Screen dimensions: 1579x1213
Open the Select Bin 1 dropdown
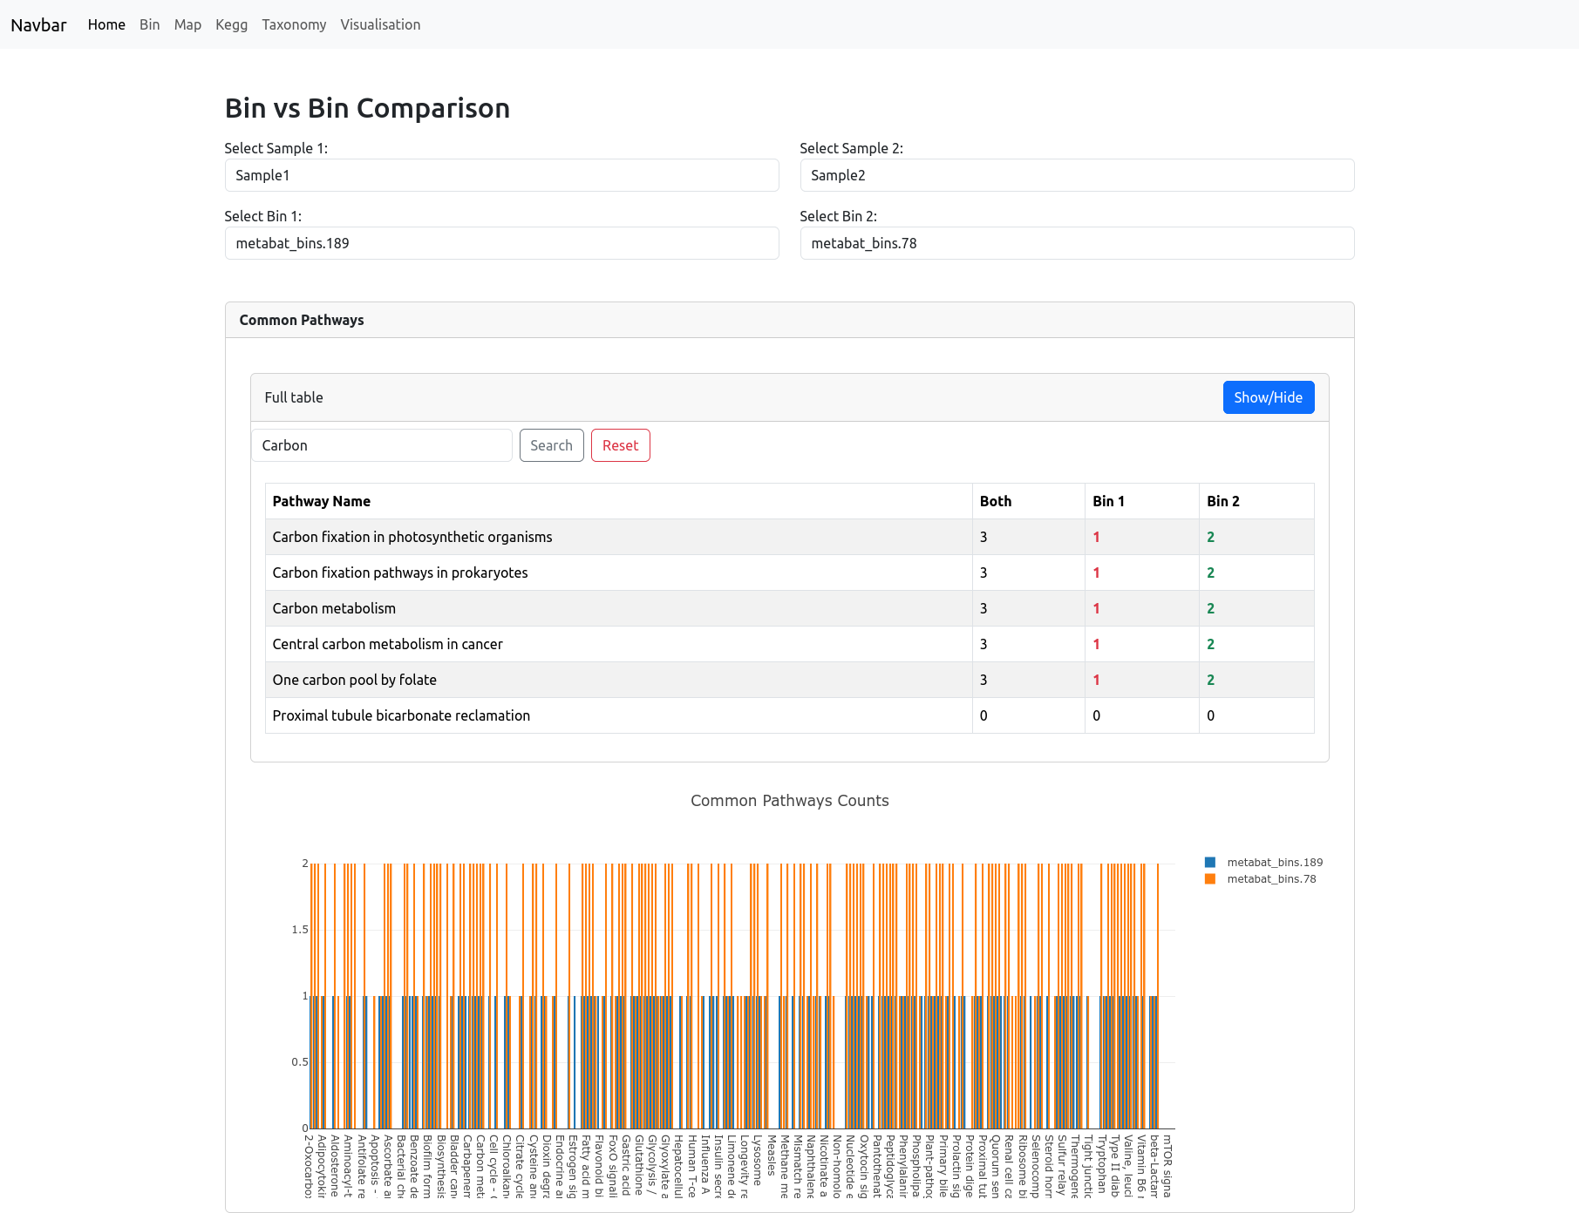point(501,243)
